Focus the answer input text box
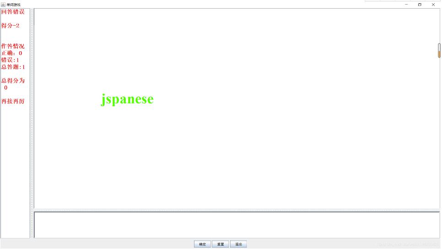Viewport: 442px width, 249px height. (237, 225)
